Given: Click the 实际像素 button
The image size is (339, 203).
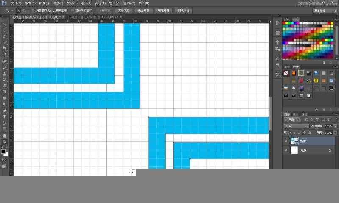Looking at the screenshot, I should point(123,10).
